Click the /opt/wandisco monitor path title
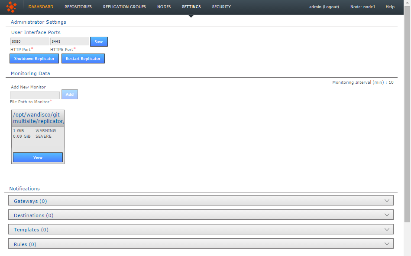The height and width of the screenshot is (256, 411). click(38, 118)
